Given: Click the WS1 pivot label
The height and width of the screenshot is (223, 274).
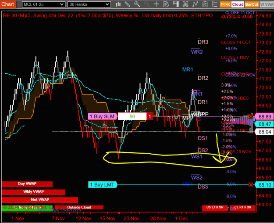Looking at the screenshot, I should [196, 156].
